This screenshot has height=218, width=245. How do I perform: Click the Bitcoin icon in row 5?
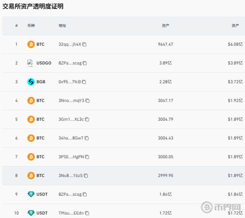tap(31, 120)
